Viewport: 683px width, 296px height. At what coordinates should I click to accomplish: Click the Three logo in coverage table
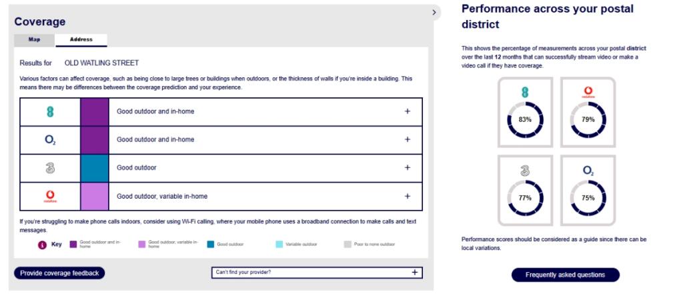pos(50,168)
